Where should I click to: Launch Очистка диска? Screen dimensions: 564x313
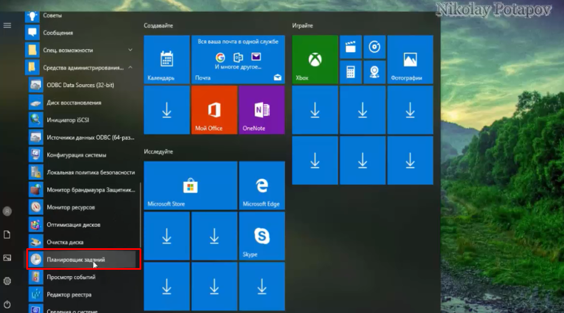coord(82,242)
